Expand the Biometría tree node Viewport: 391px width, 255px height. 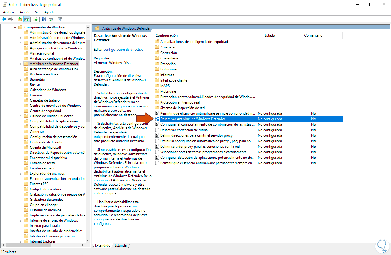pyautogui.click(x=20, y=79)
